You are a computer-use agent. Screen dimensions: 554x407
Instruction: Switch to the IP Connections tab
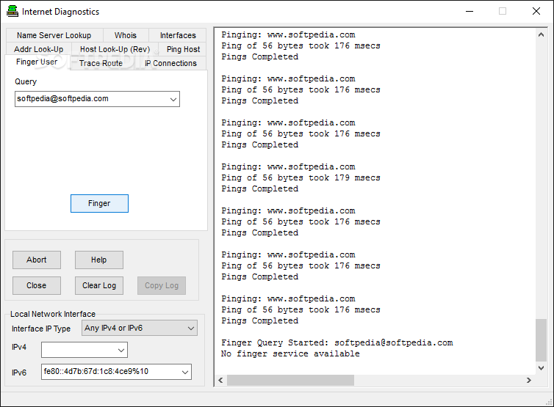pyautogui.click(x=170, y=63)
